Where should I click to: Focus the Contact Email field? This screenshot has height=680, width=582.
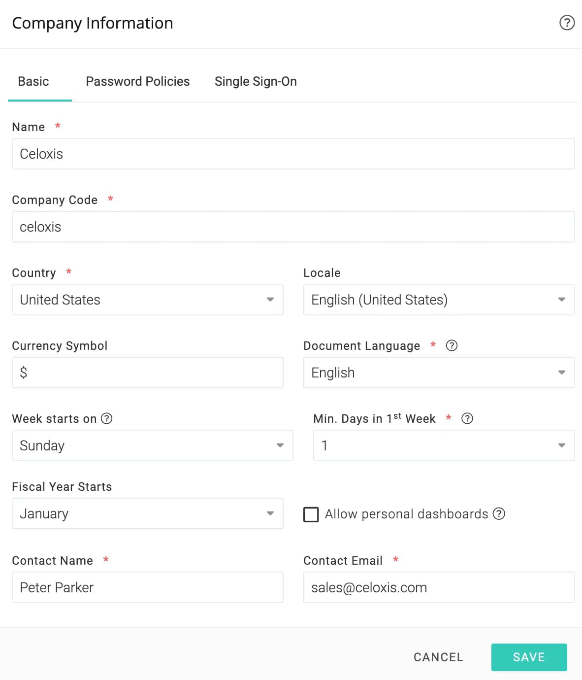click(x=439, y=587)
